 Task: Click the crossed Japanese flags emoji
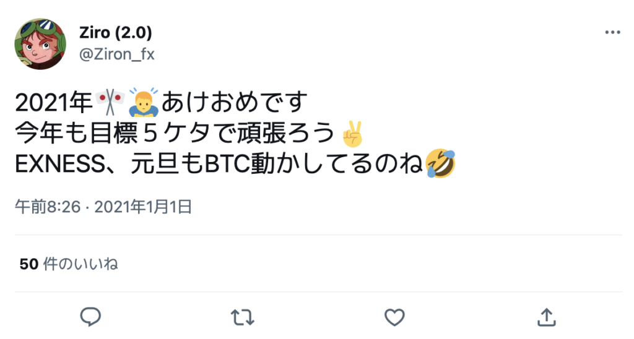pos(110,102)
